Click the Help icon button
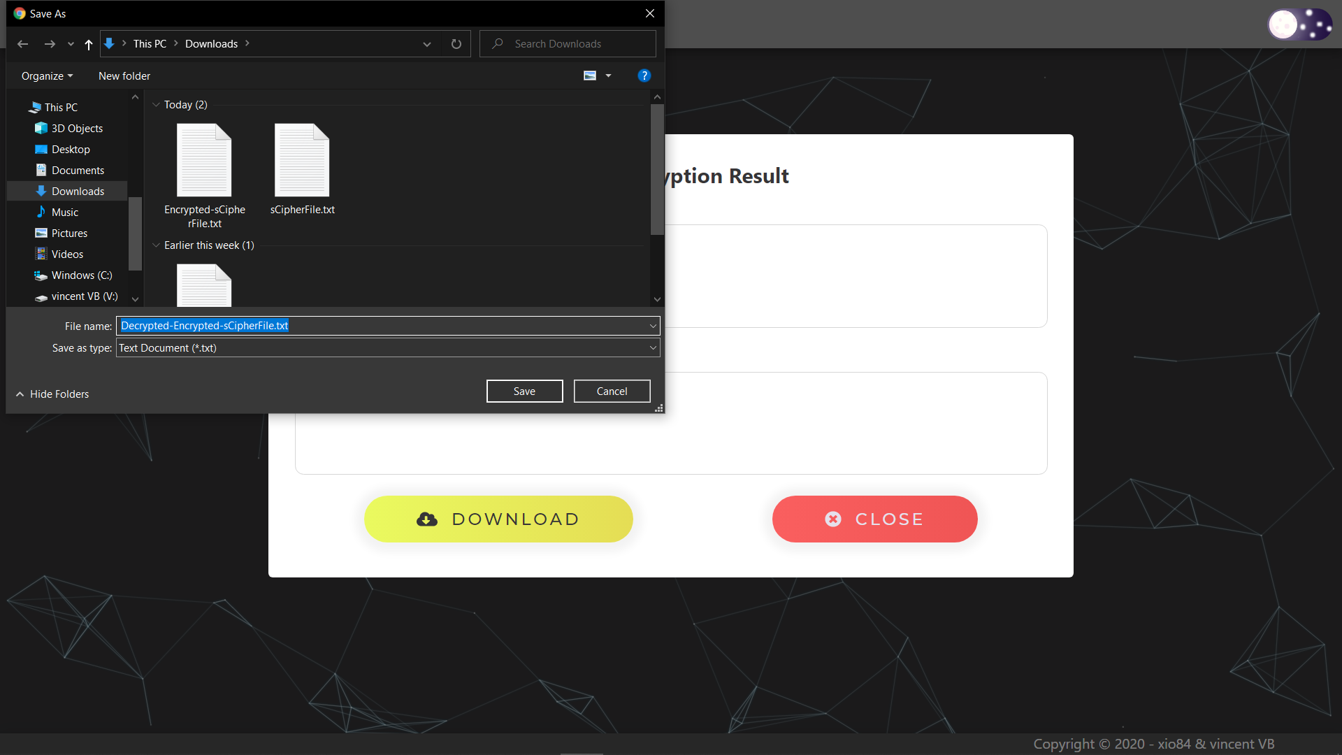This screenshot has height=755, width=1342. click(x=644, y=75)
